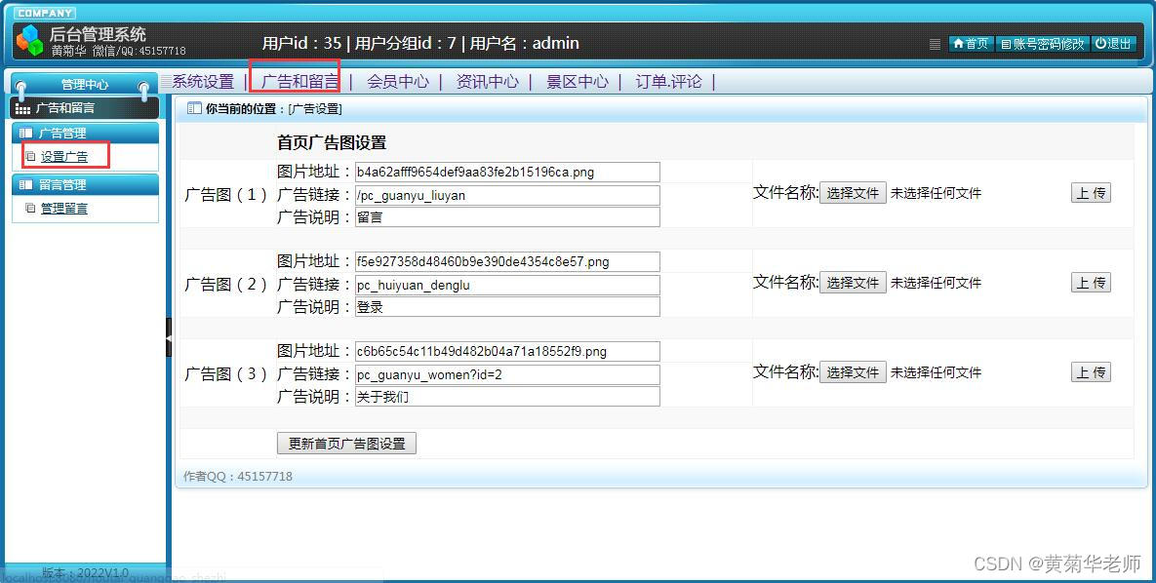Open 系统设置 menu tab
This screenshot has height=583, width=1156.
pyautogui.click(x=203, y=81)
